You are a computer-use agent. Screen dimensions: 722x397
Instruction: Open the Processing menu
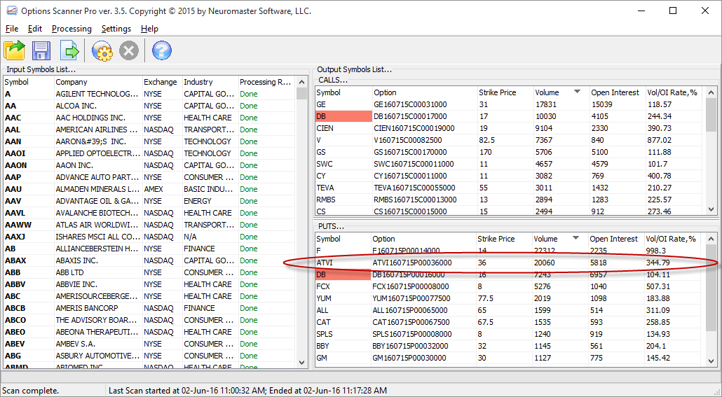tap(71, 29)
